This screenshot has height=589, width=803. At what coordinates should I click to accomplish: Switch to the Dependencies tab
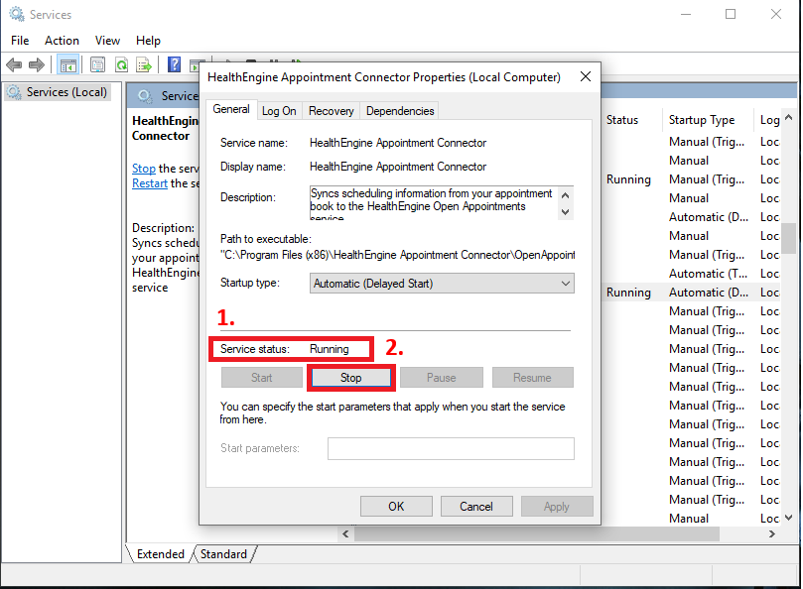pyautogui.click(x=399, y=111)
